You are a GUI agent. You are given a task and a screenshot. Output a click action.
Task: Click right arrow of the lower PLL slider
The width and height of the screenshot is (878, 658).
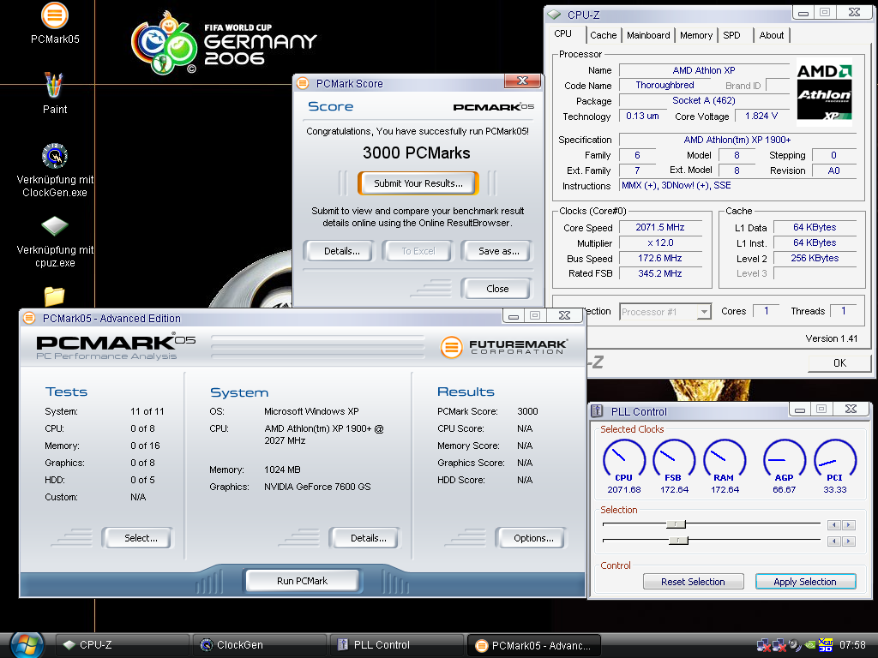[x=849, y=541]
